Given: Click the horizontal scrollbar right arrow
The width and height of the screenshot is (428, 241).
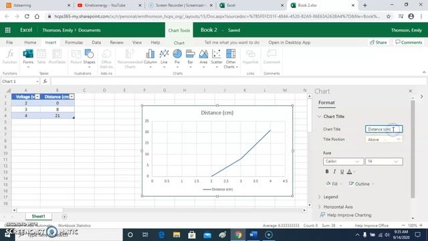Looking at the screenshot, I should (x=304, y=210).
